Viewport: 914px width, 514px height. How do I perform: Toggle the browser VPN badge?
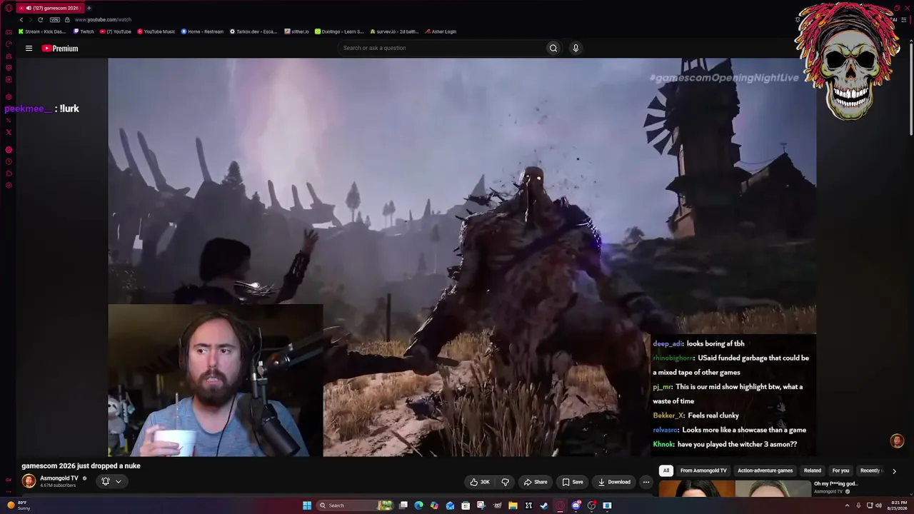[54, 20]
